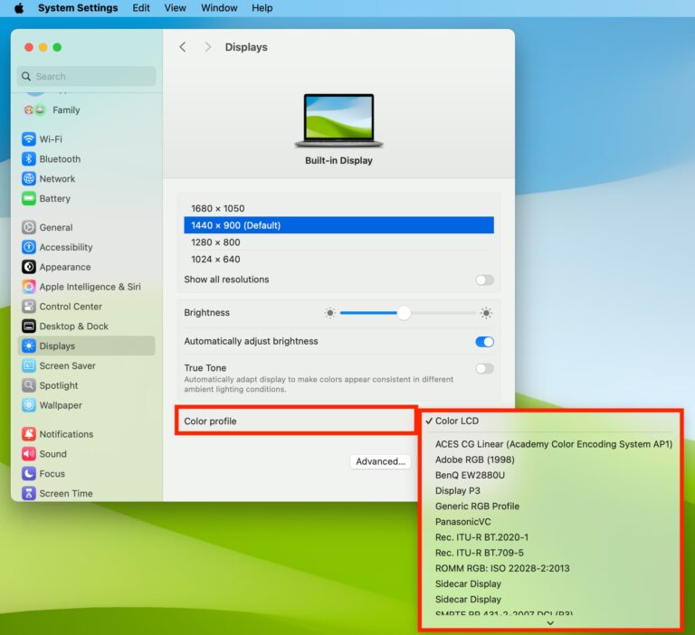Image resolution: width=695 pixels, height=635 pixels.
Task: Open the View menu
Action: coord(175,8)
